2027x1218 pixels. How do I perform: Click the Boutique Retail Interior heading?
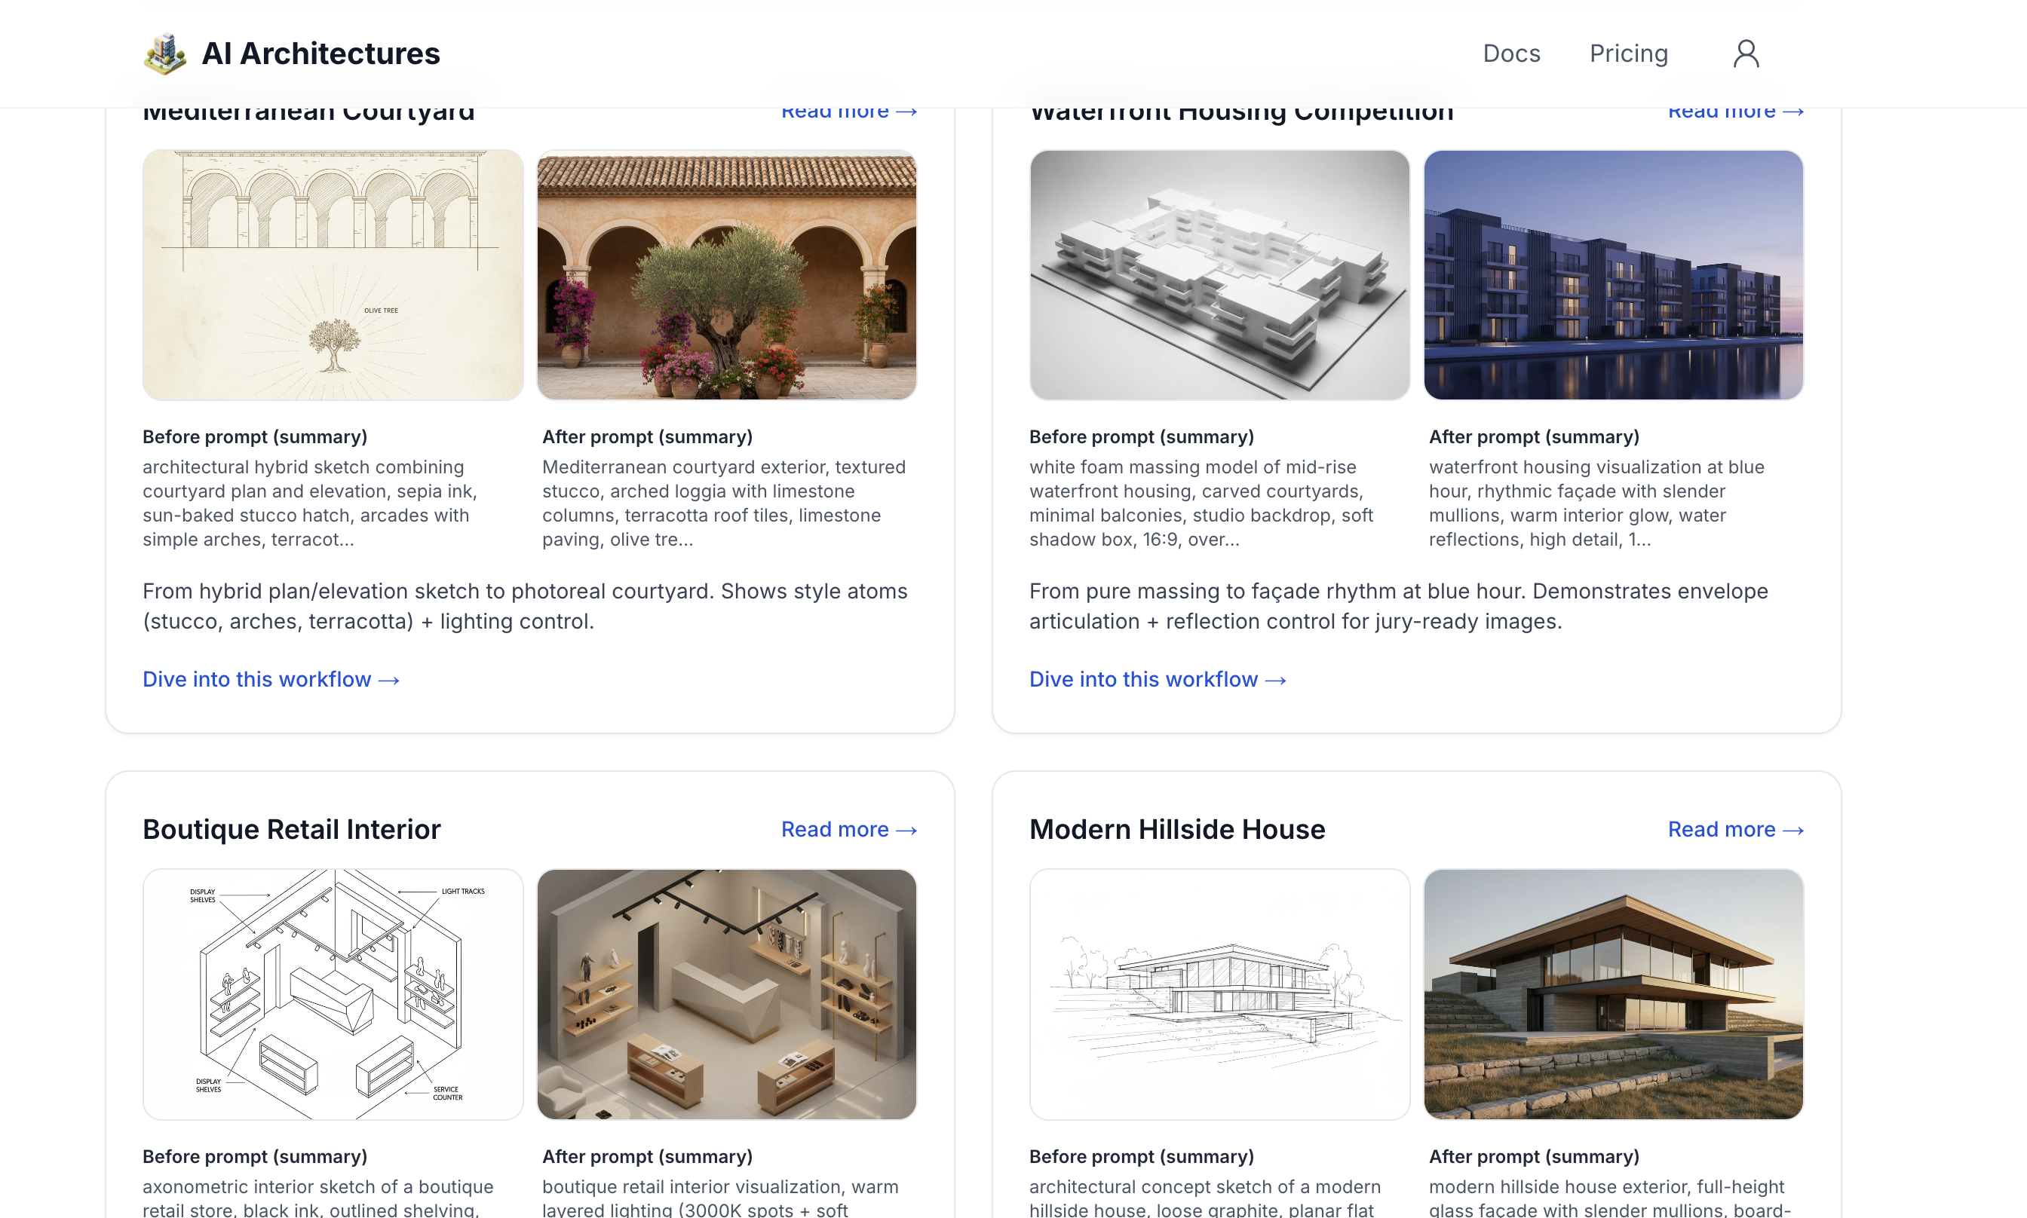click(291, 829)
